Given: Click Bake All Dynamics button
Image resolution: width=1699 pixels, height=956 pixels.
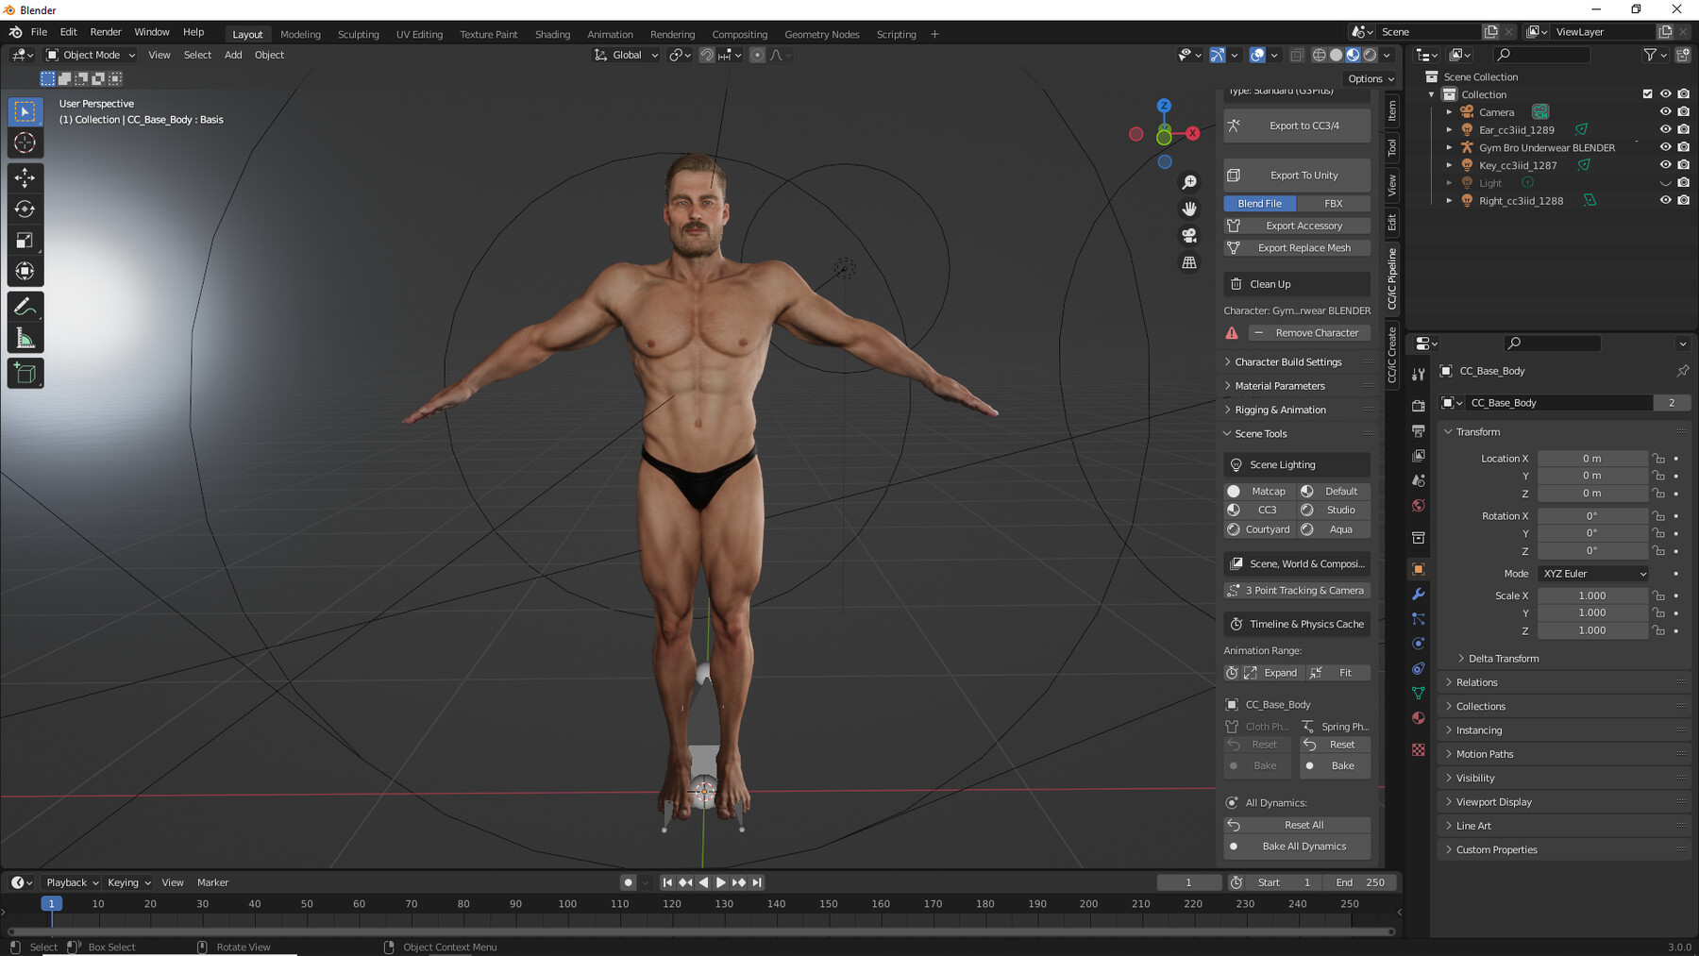Looking at the screenshot, I should (x=1297, y=847).
